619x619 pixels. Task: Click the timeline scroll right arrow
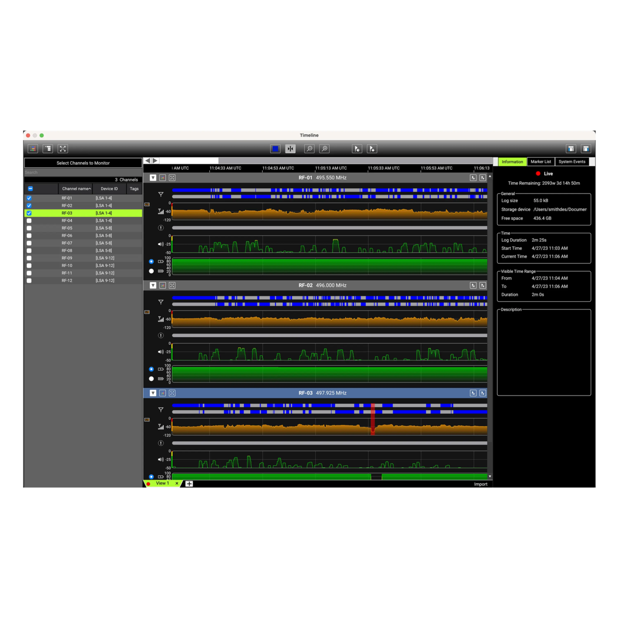[x=155, y=161]
